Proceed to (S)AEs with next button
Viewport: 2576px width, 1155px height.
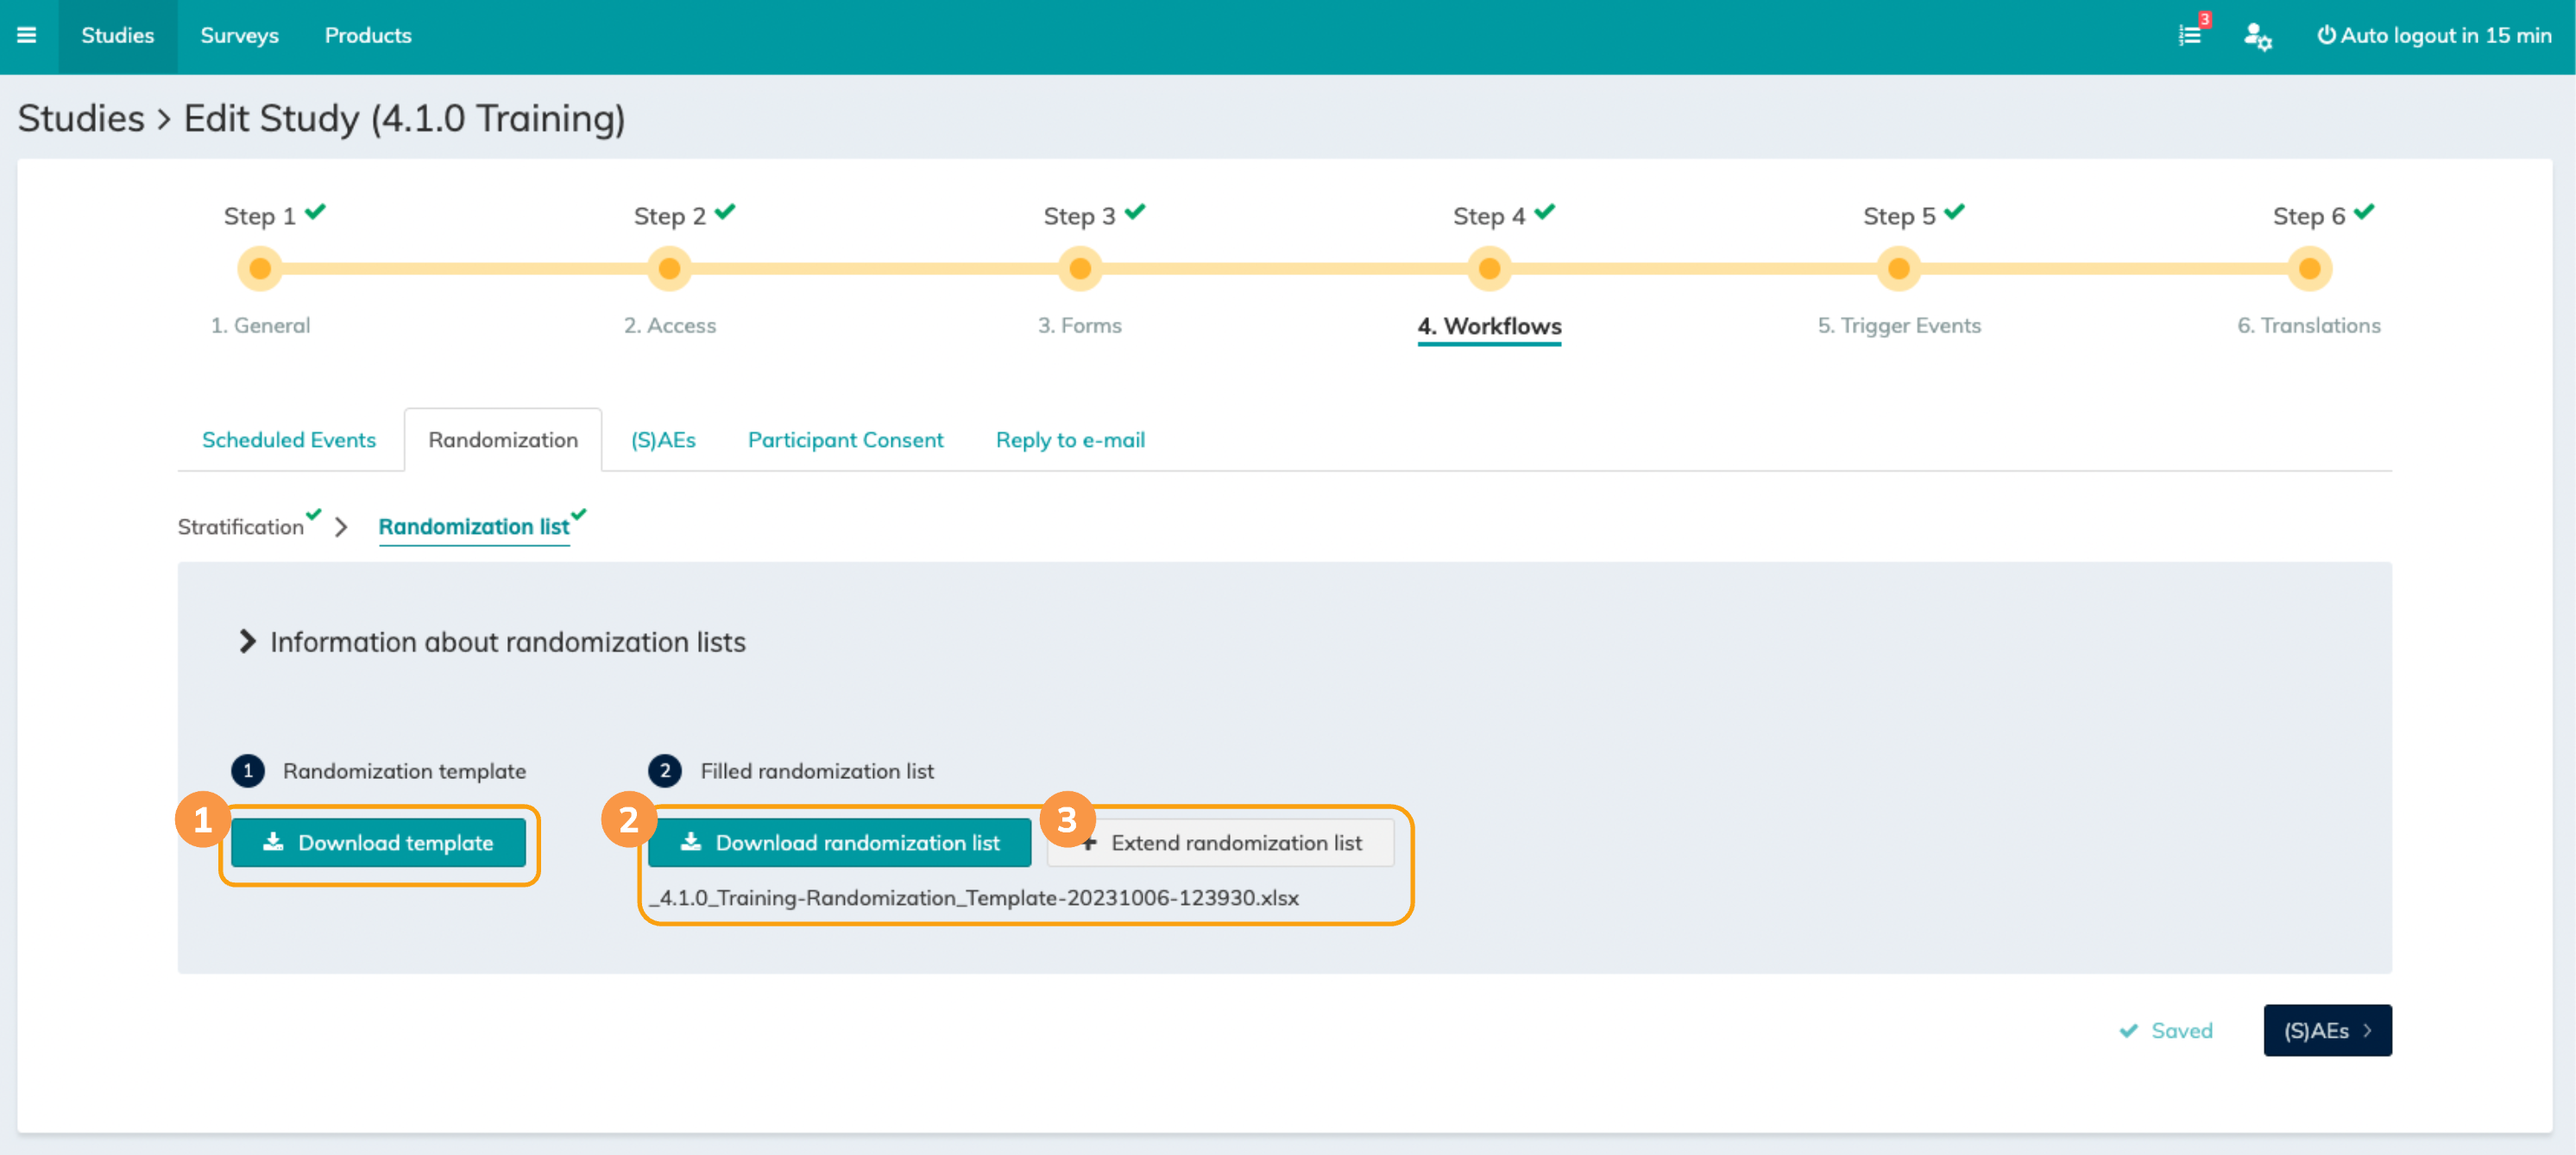(2327, 1030)
